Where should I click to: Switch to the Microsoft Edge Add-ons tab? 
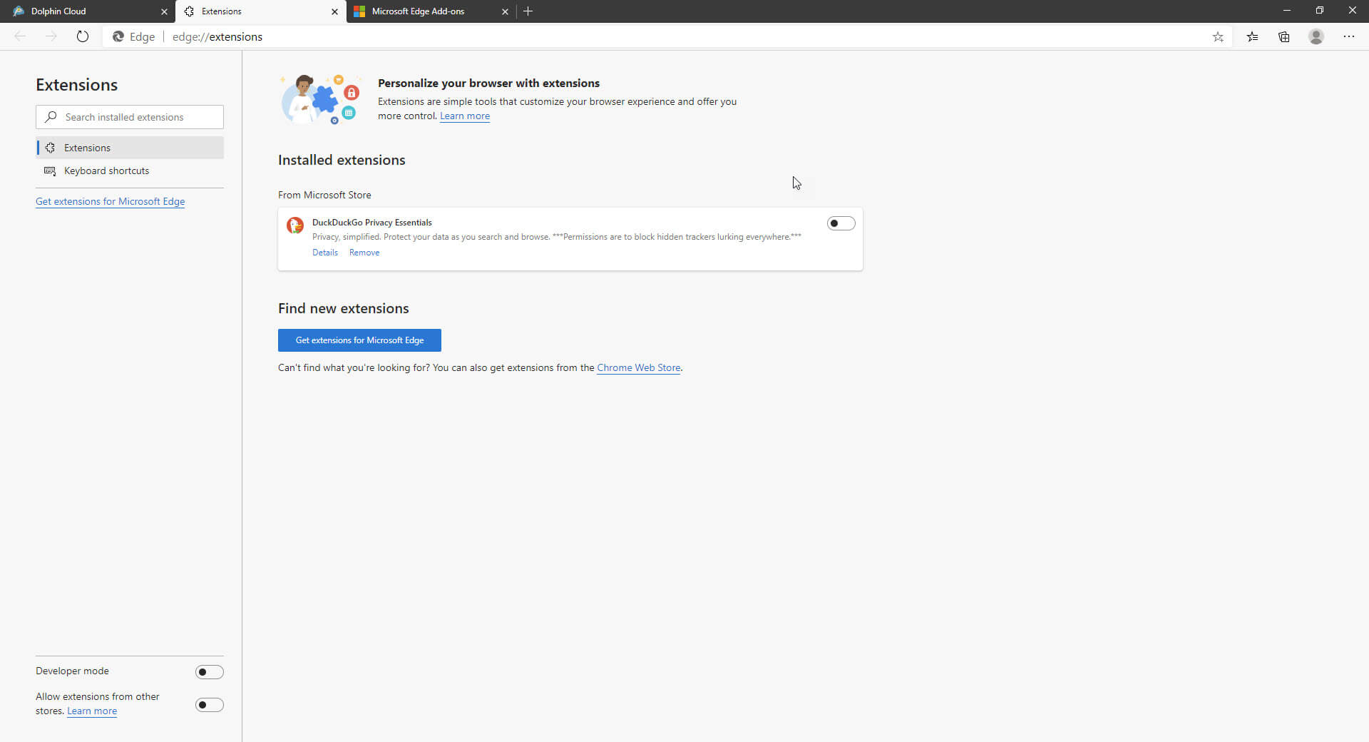tap(431, 11)
